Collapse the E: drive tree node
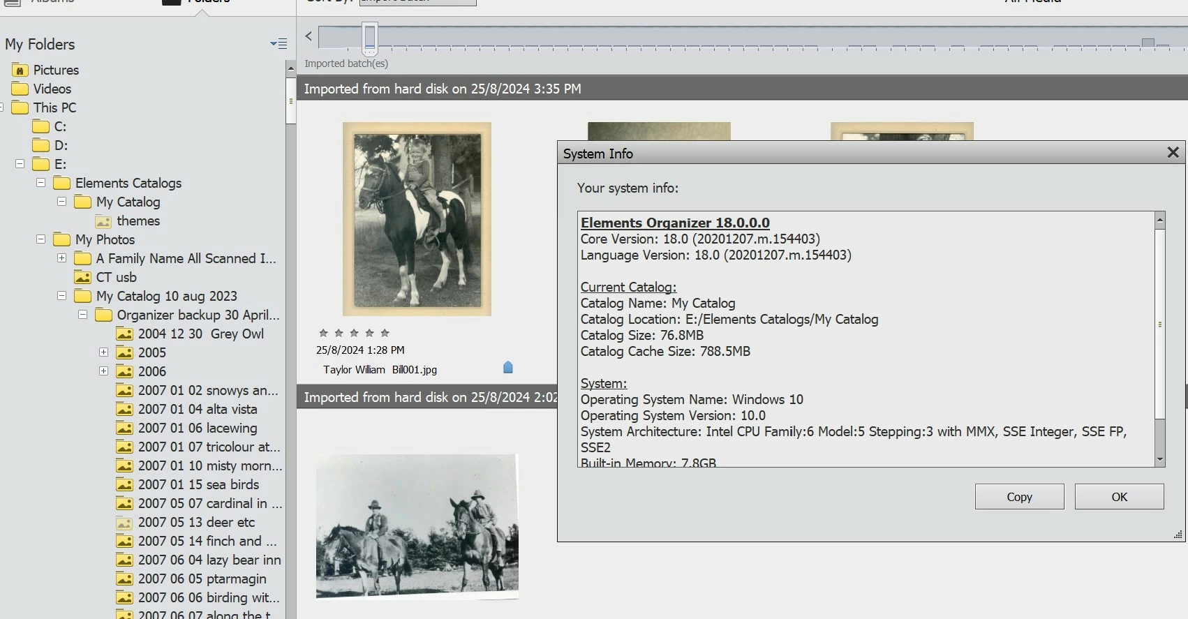 (20, 163)
